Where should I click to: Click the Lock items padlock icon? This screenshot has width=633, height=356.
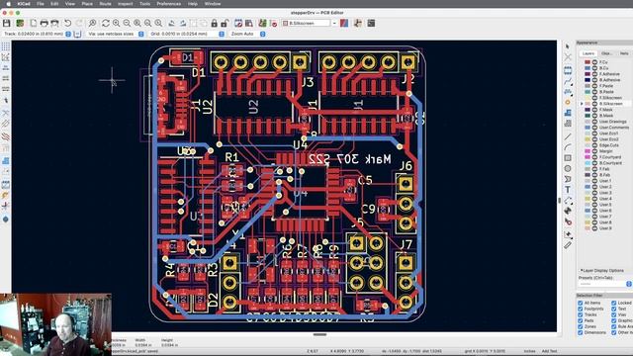coord(214,24)
